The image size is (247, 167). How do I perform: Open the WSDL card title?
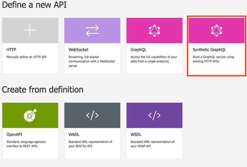point(136,134)
